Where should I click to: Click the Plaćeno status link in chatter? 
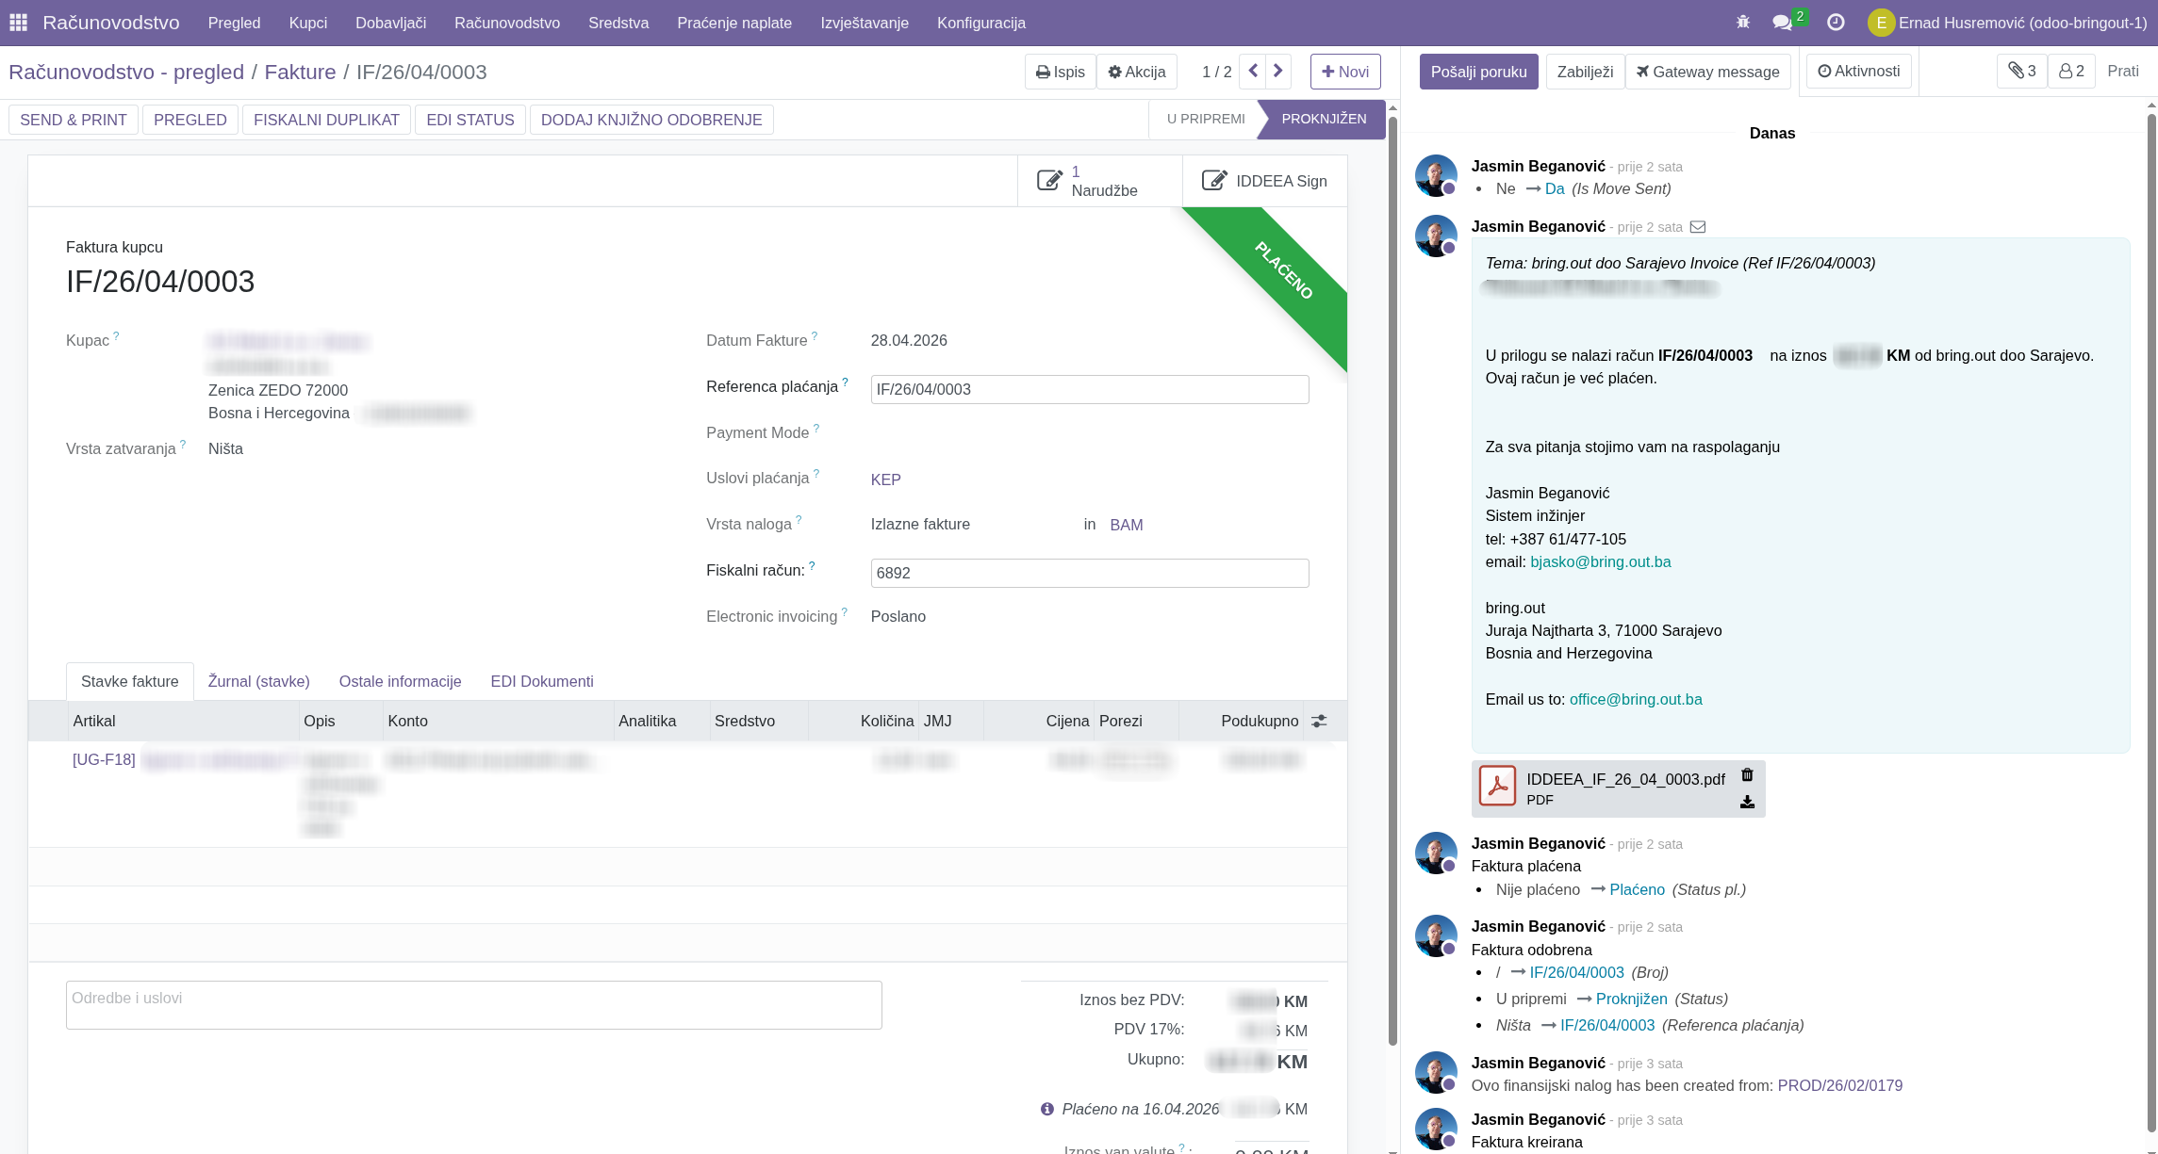1637,889
